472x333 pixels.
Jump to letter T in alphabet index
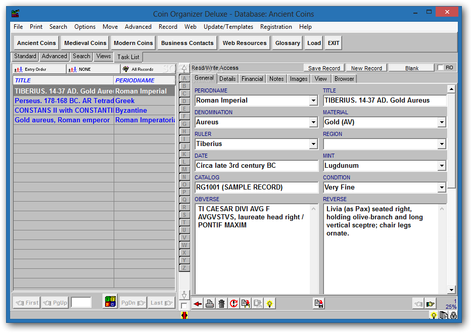click(x=184, y=222)
